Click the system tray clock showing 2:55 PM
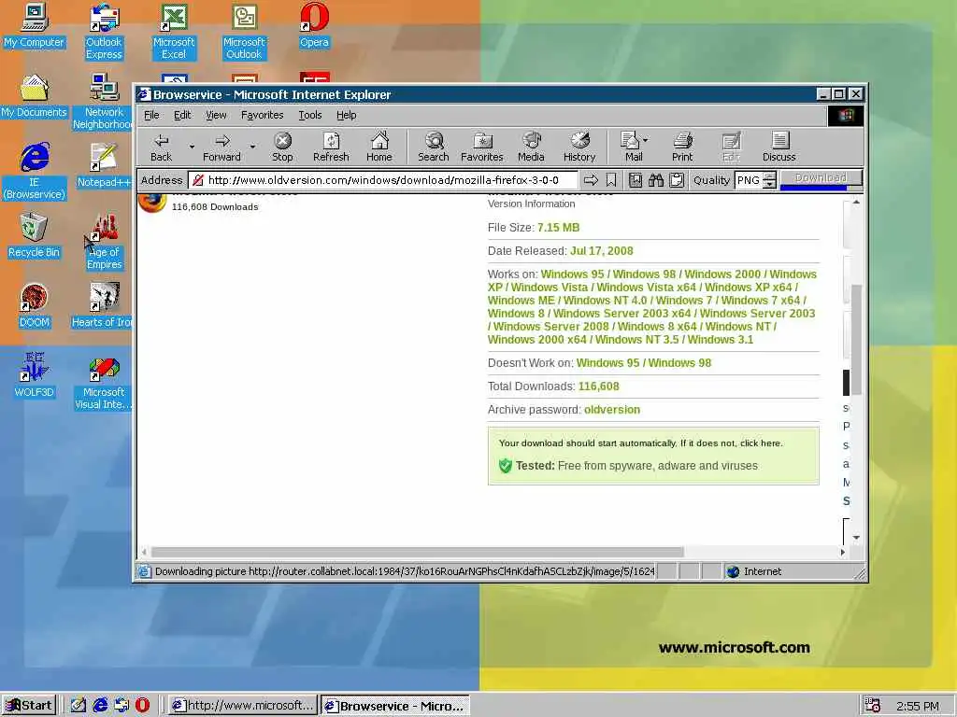 coord(918,706)
